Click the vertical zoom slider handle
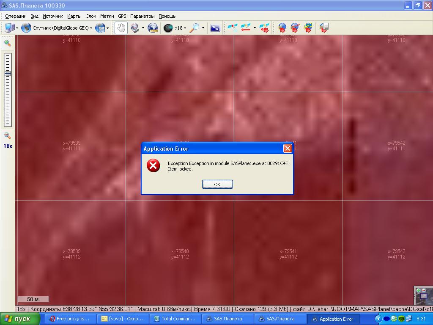Image resolution: width=433 pixels, height=325 pixels. tap(8, 74)
